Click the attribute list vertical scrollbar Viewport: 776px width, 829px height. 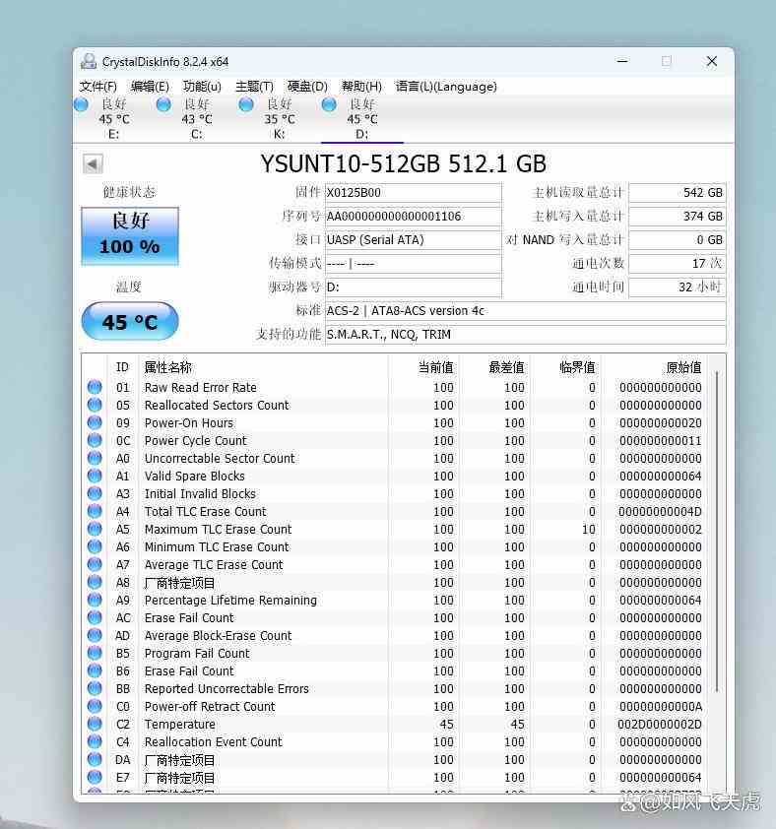[x=718, y=532]
